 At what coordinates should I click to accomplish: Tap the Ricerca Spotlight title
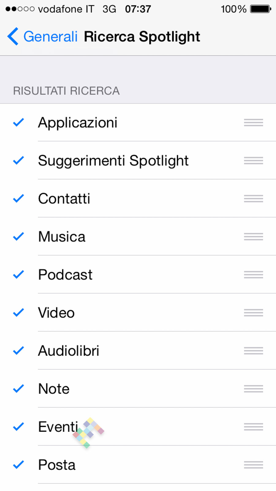(142, 37)
